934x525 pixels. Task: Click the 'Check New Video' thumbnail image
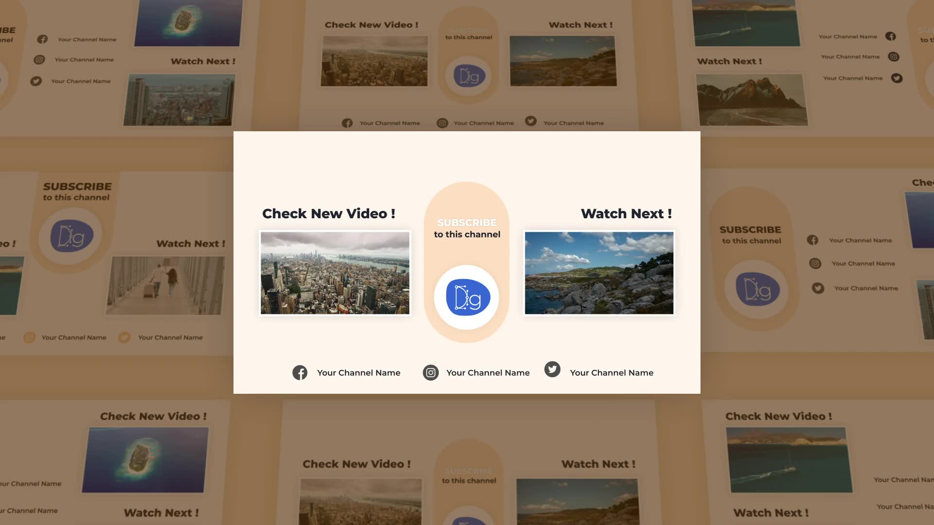tap(334, 272)
